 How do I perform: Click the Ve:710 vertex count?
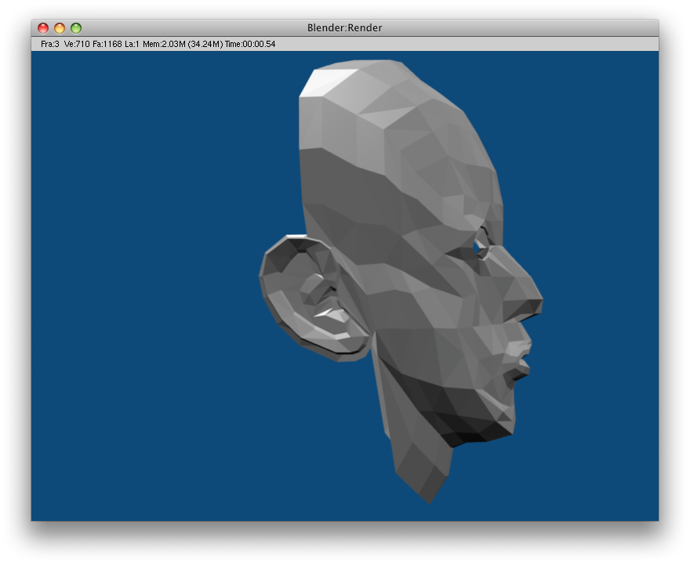(77, 45)
